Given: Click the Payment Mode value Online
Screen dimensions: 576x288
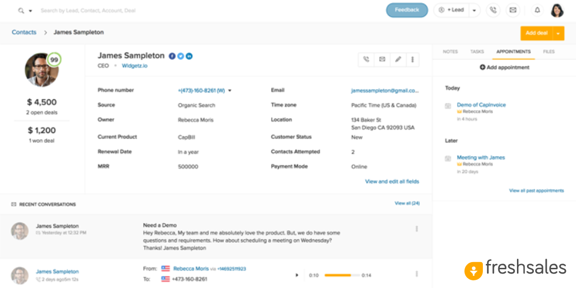Looking at the screenshot, I should 359,167.
